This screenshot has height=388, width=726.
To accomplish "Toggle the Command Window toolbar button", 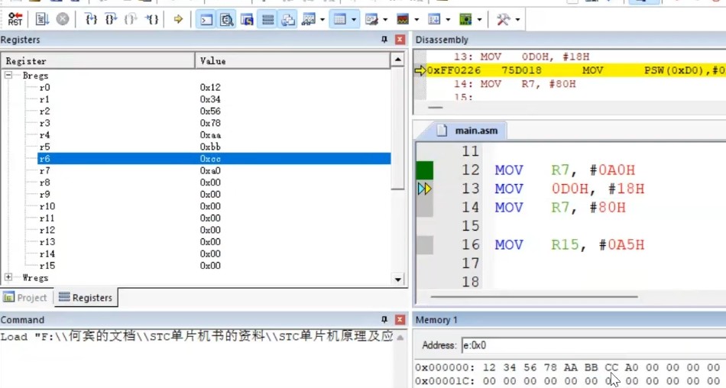I will [x=207, y=19].
